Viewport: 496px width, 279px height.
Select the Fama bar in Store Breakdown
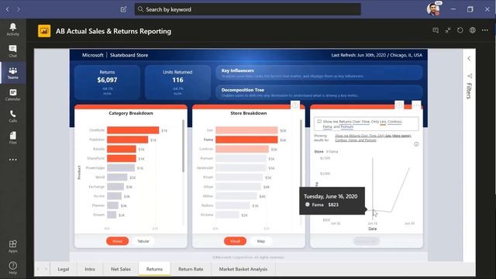pyautogui.click(x=246, y=139)
